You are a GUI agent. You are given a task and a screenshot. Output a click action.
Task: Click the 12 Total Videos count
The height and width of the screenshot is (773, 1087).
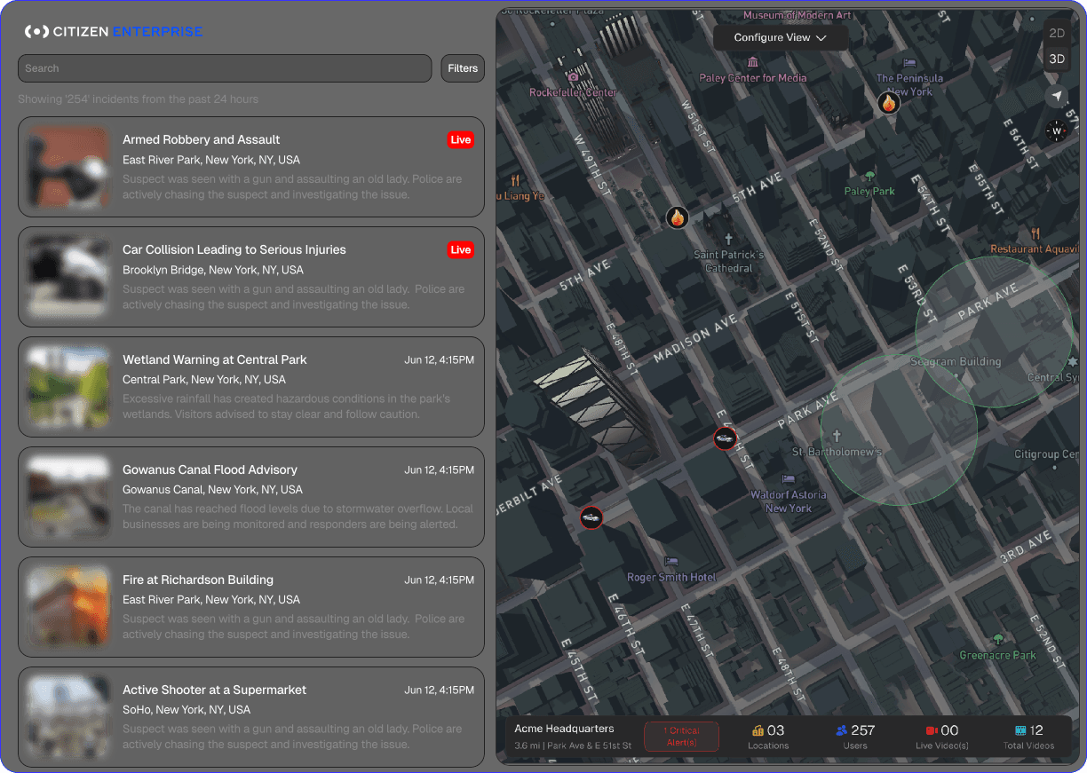[1036, 730]
